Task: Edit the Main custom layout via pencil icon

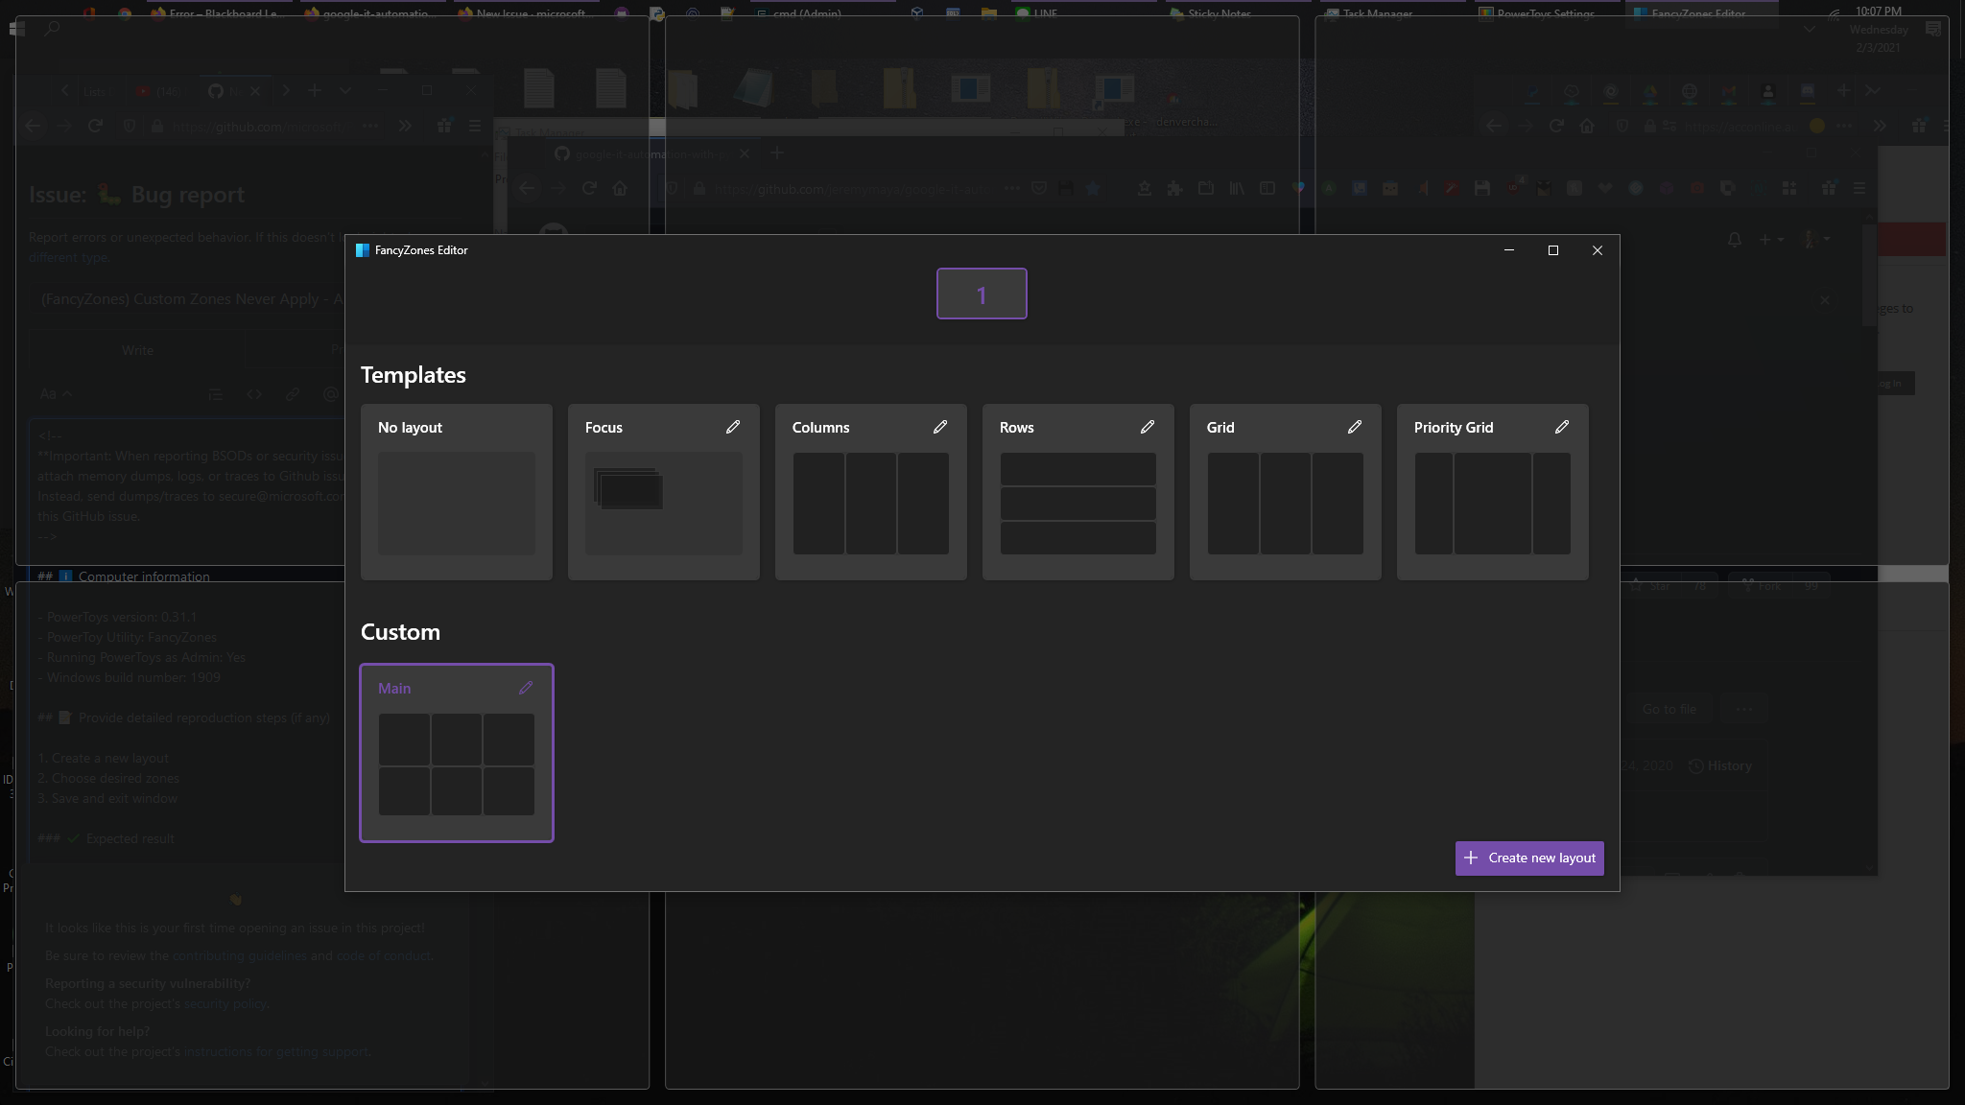Action: coord(526,688)
